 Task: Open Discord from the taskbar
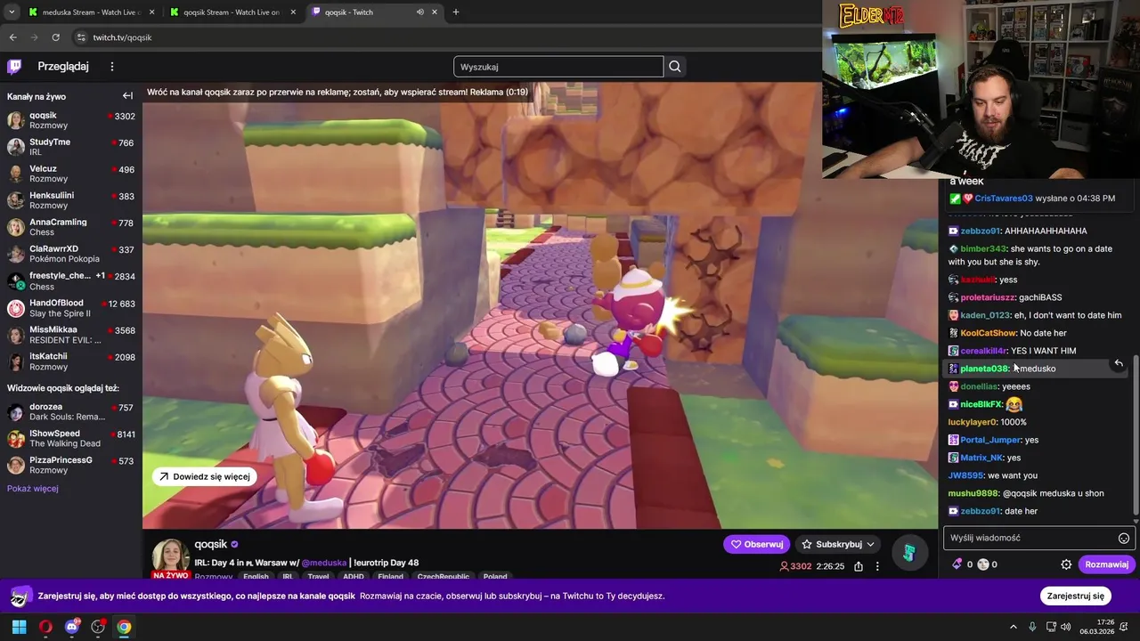(71, 627)
